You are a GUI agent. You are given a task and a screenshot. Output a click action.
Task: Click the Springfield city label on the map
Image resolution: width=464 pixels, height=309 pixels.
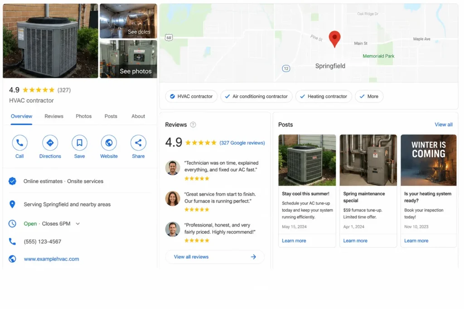[330, 66]
